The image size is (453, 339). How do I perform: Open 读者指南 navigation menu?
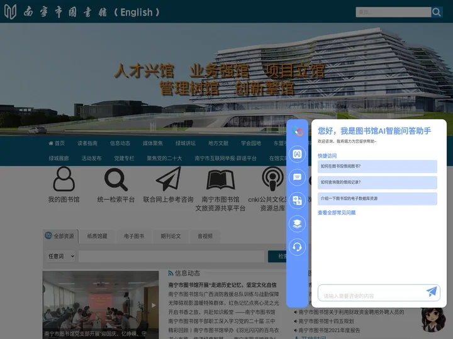click(87, 143)
